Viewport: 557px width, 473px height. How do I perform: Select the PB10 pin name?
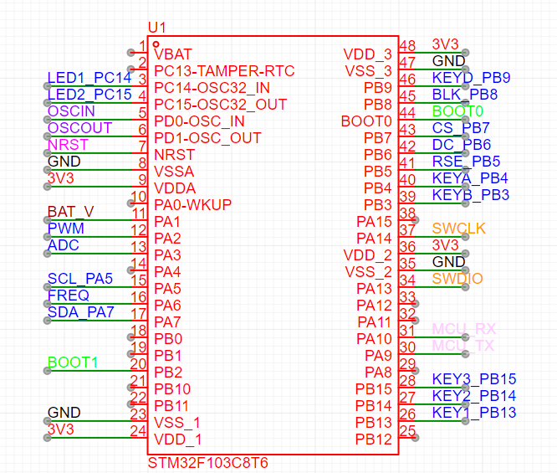[172, 389]
